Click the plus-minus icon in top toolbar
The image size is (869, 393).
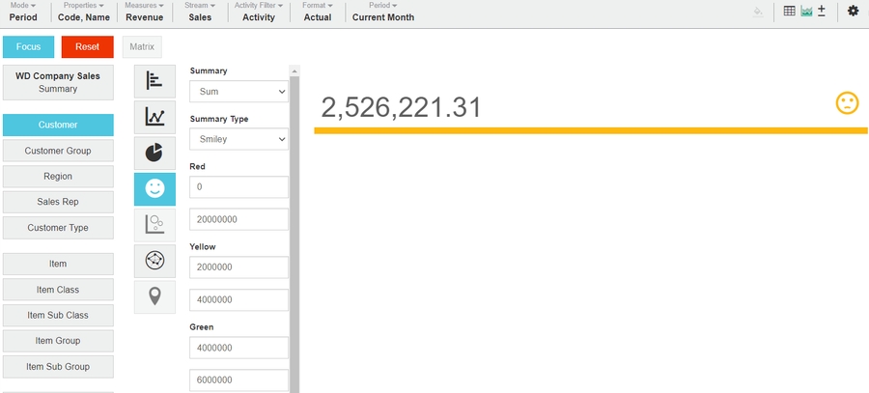click(x=821, y=12)
